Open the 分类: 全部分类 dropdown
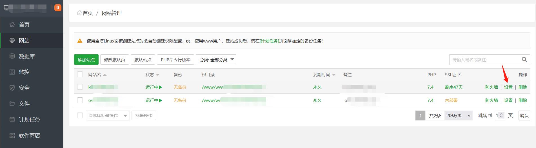Viewport: 536px width, 148px height. coord(216,60)
